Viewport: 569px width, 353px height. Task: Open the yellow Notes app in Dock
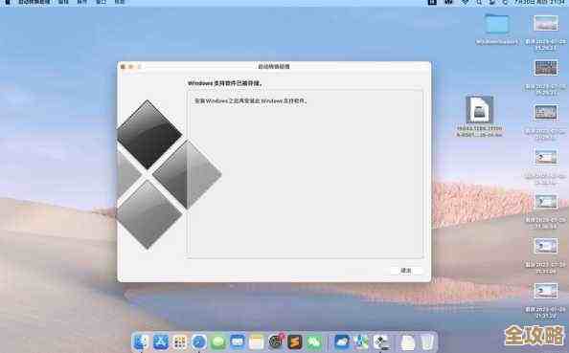(256, 342)
